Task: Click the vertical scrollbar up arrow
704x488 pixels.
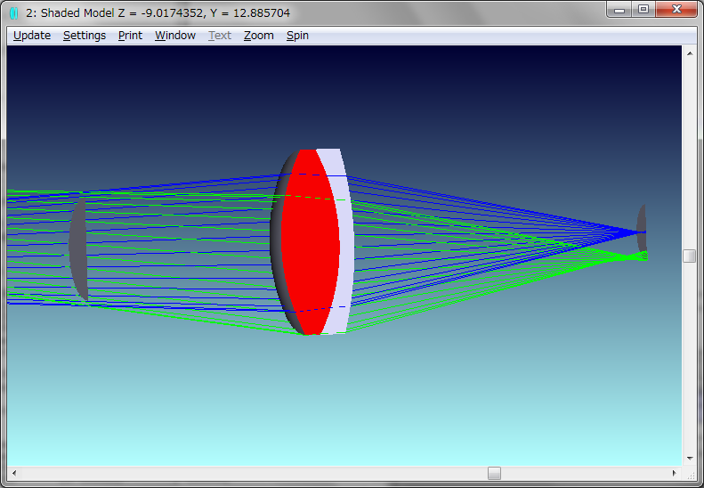Action: 690,53
